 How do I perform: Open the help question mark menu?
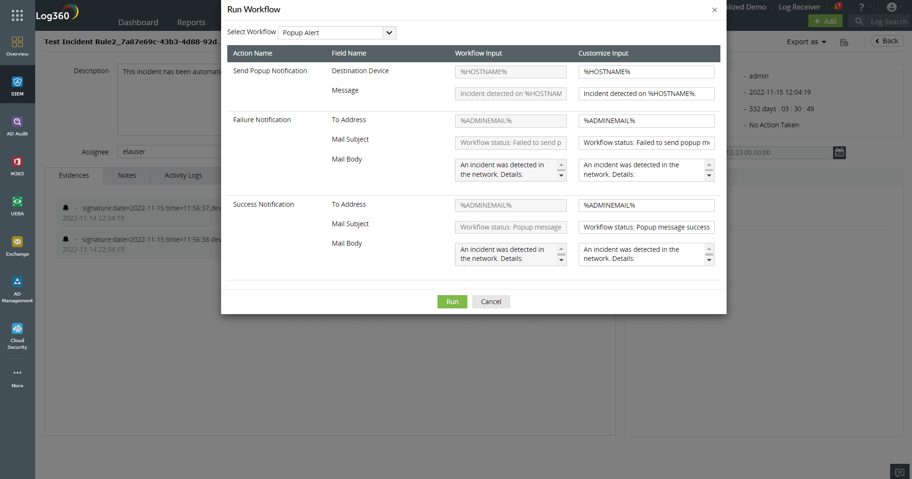[x=861, y=7]
